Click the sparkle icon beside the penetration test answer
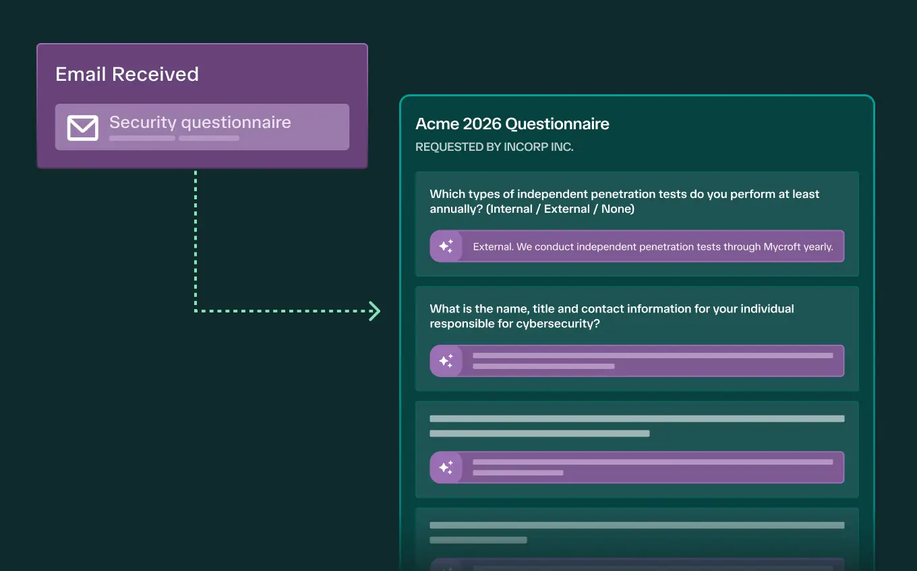The image size is (917, 571). coord(446,246)
